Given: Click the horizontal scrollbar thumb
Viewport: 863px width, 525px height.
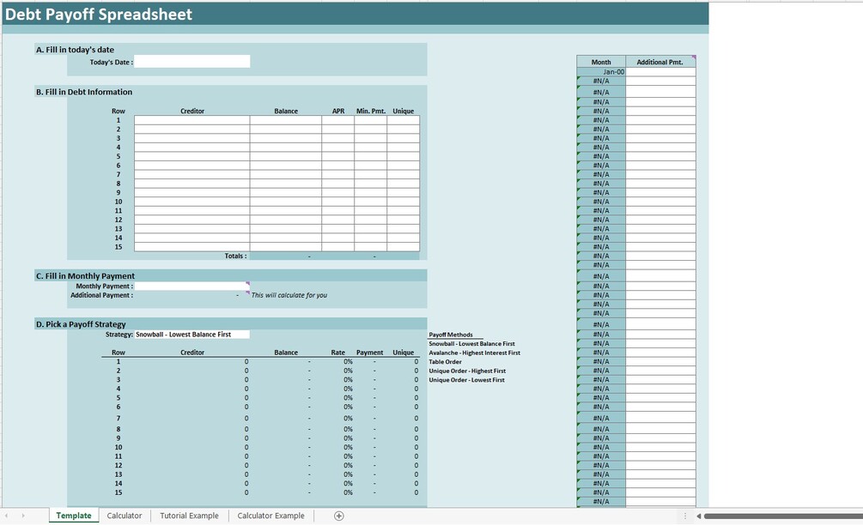Looking at the screenshot, I should (x=783, y=516).
